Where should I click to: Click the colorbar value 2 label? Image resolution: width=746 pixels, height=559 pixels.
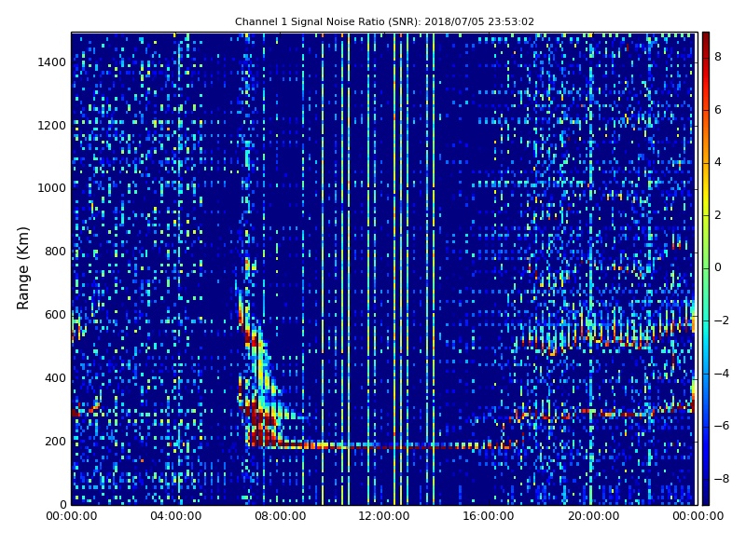718,215
